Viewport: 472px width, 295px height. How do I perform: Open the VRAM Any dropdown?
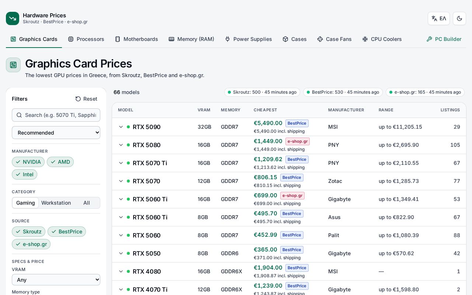pyautogui.click(x=56, y=280)
